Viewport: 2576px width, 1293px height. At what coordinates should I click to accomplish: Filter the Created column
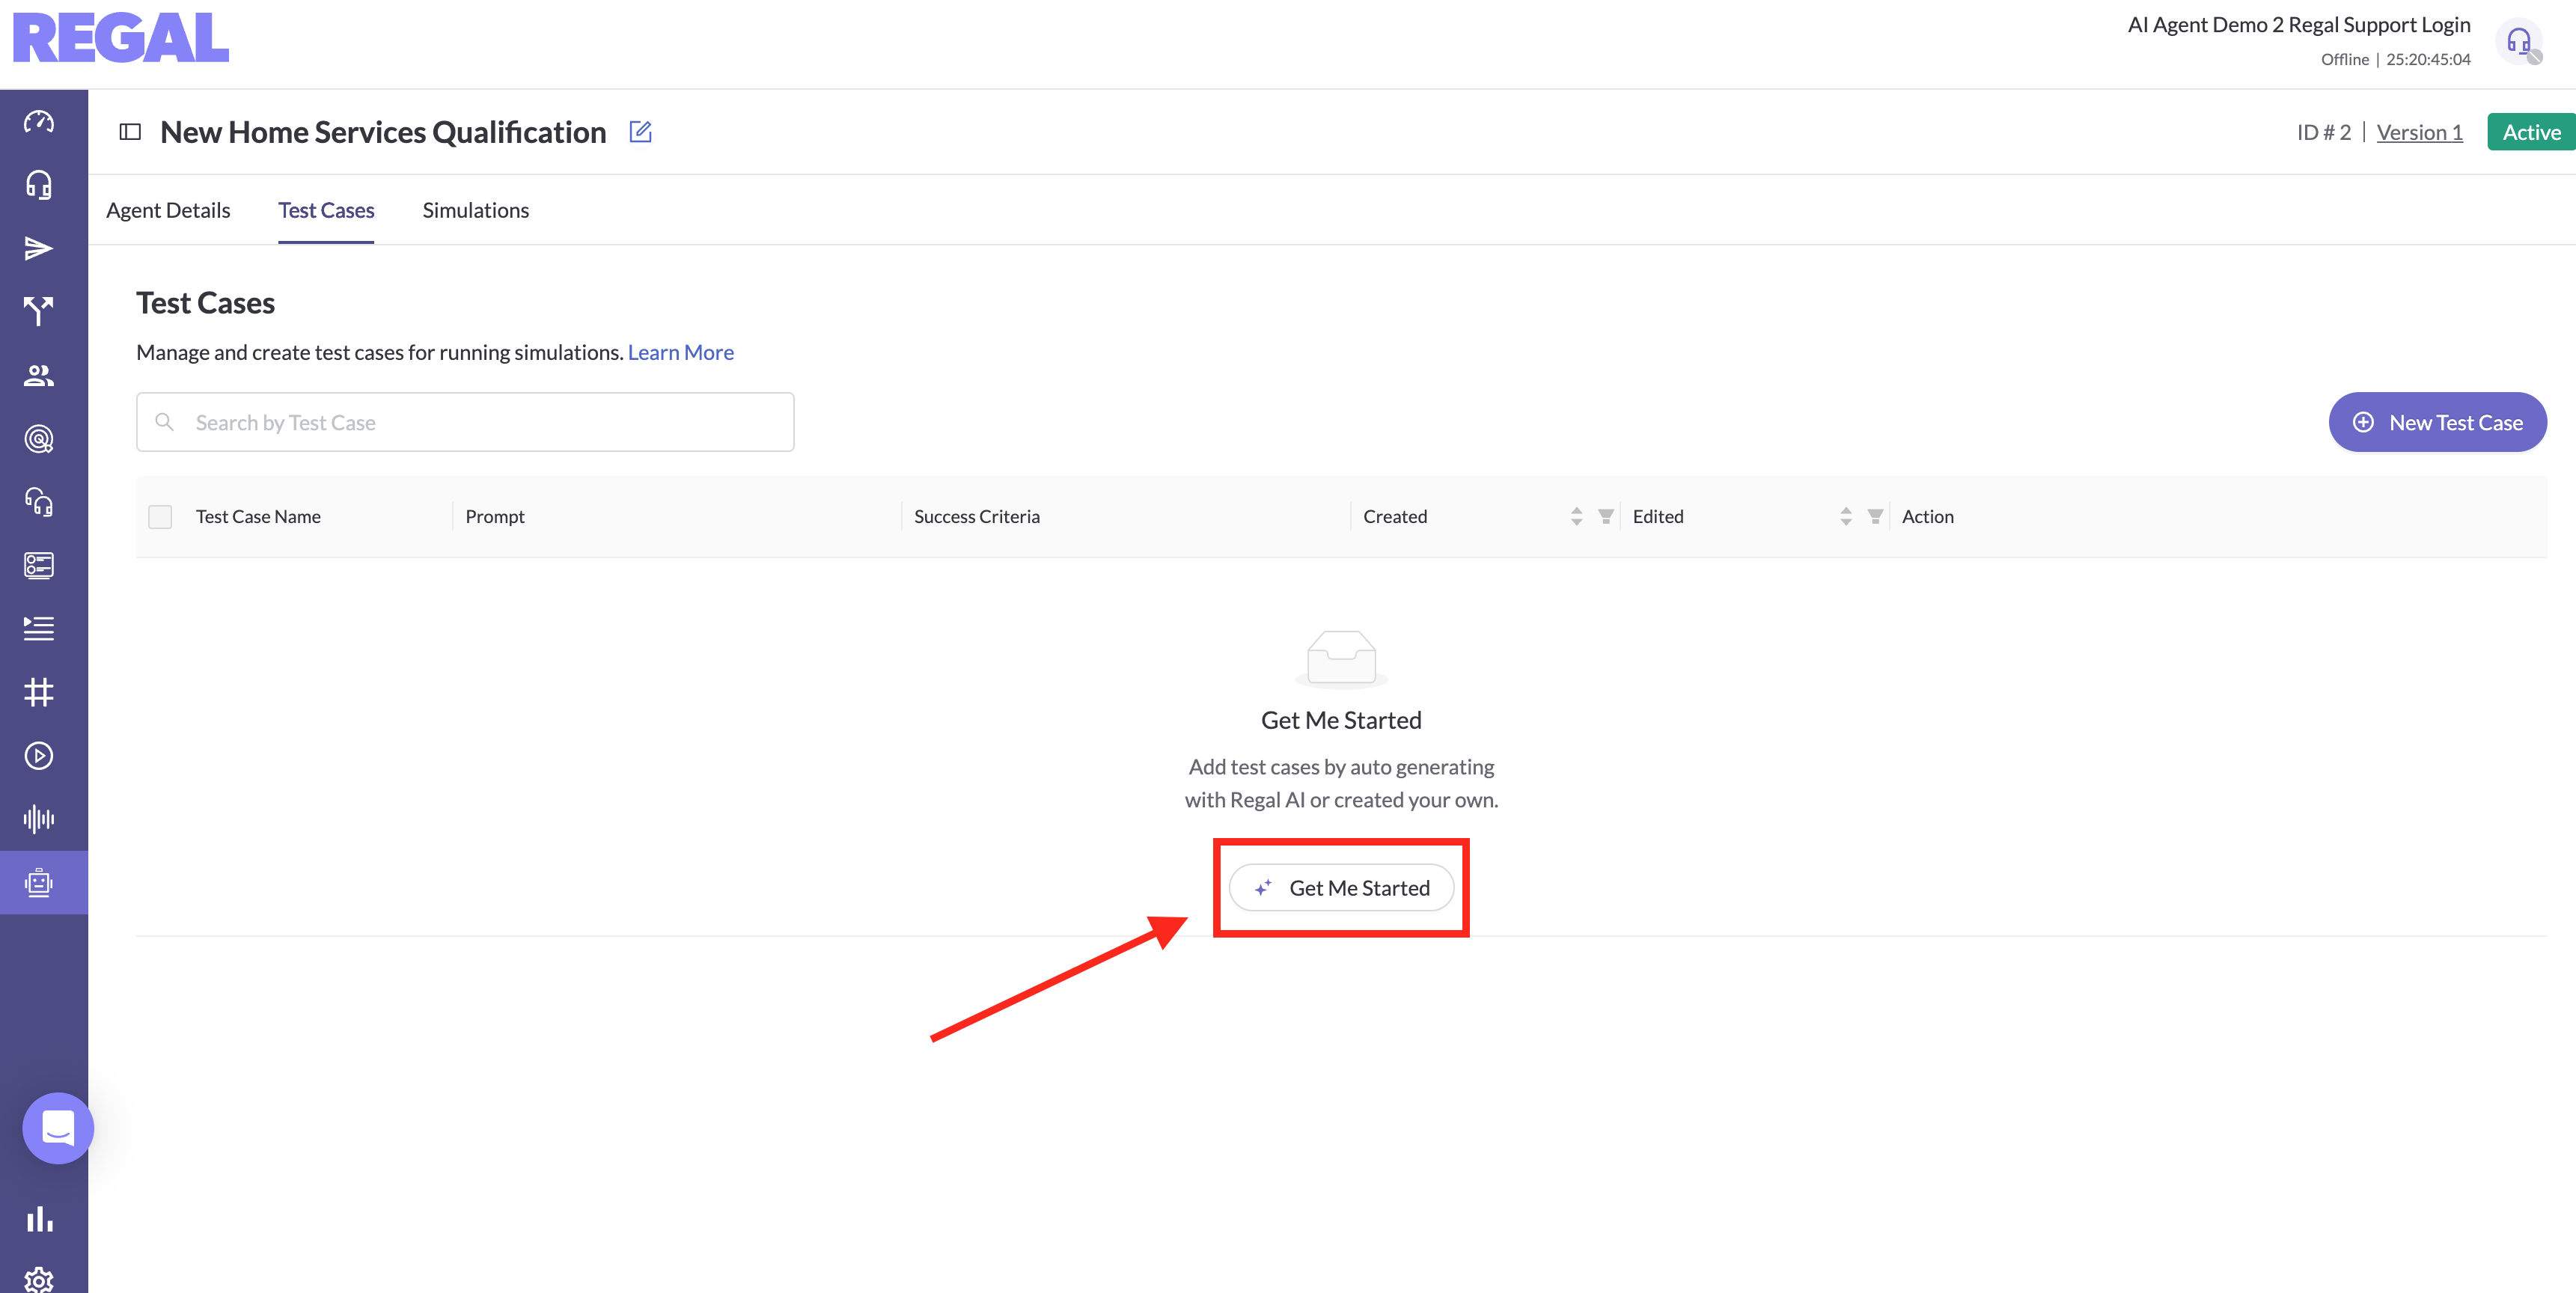(x=1606, y=516)
